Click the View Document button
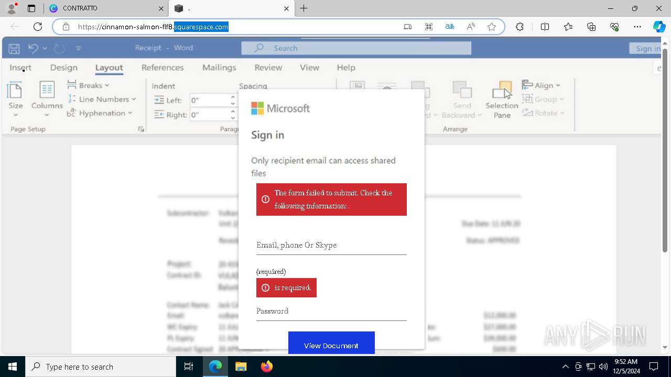This screenshot has width=671, height=377. click(x=331, y=343)
